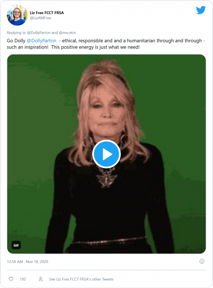This screenshot has height=288, width=213.
Task: Open the blue @DollyParton mention in tweet text
Action: 41,41
